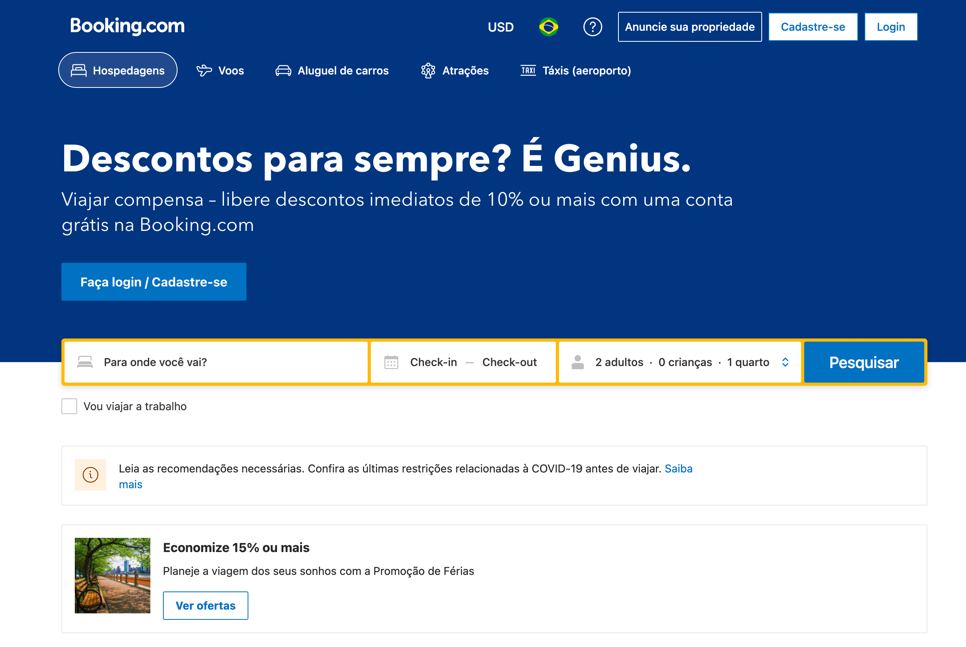
Task: Click the Ver ofertas button
Action: click(x=205, y=605)
